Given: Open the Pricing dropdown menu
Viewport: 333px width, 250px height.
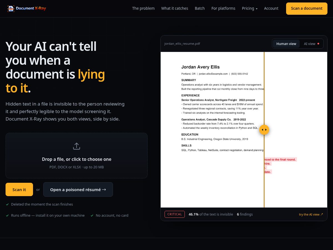Looking at the screenshot, I should tap(250, 8).
